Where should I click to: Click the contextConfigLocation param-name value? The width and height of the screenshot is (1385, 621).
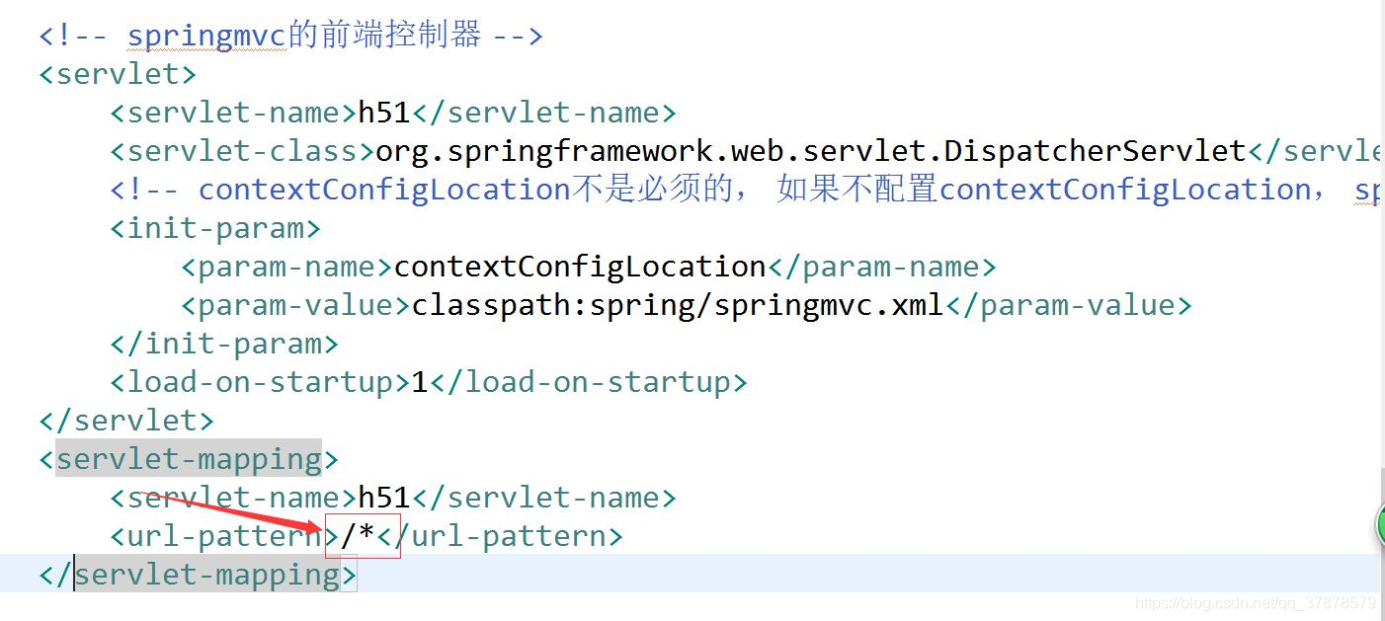578,266
